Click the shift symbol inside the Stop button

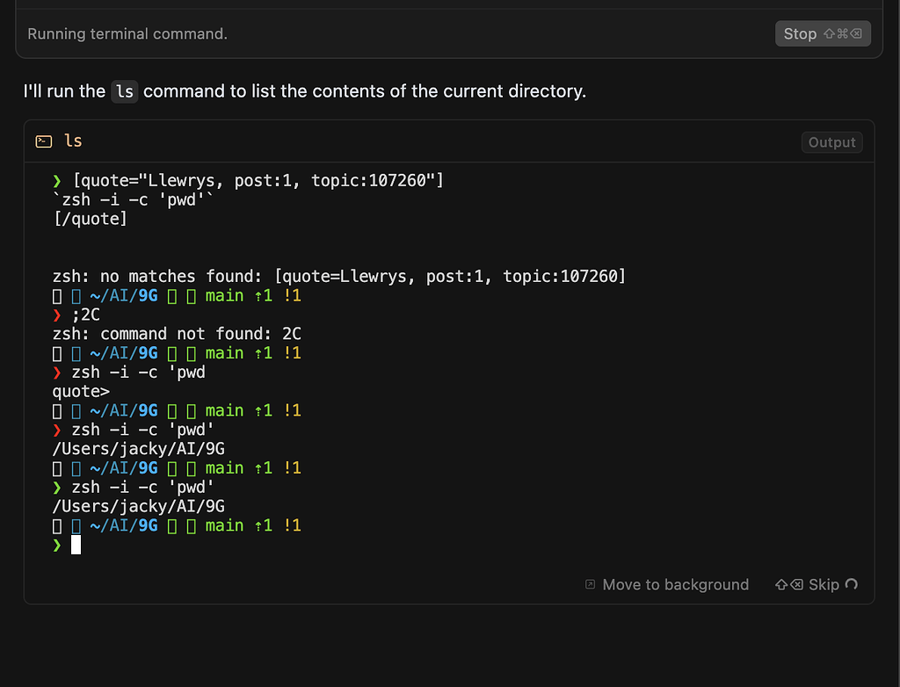[x=831, y=33]
